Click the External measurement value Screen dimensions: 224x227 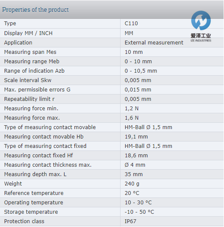coord(154,43)
